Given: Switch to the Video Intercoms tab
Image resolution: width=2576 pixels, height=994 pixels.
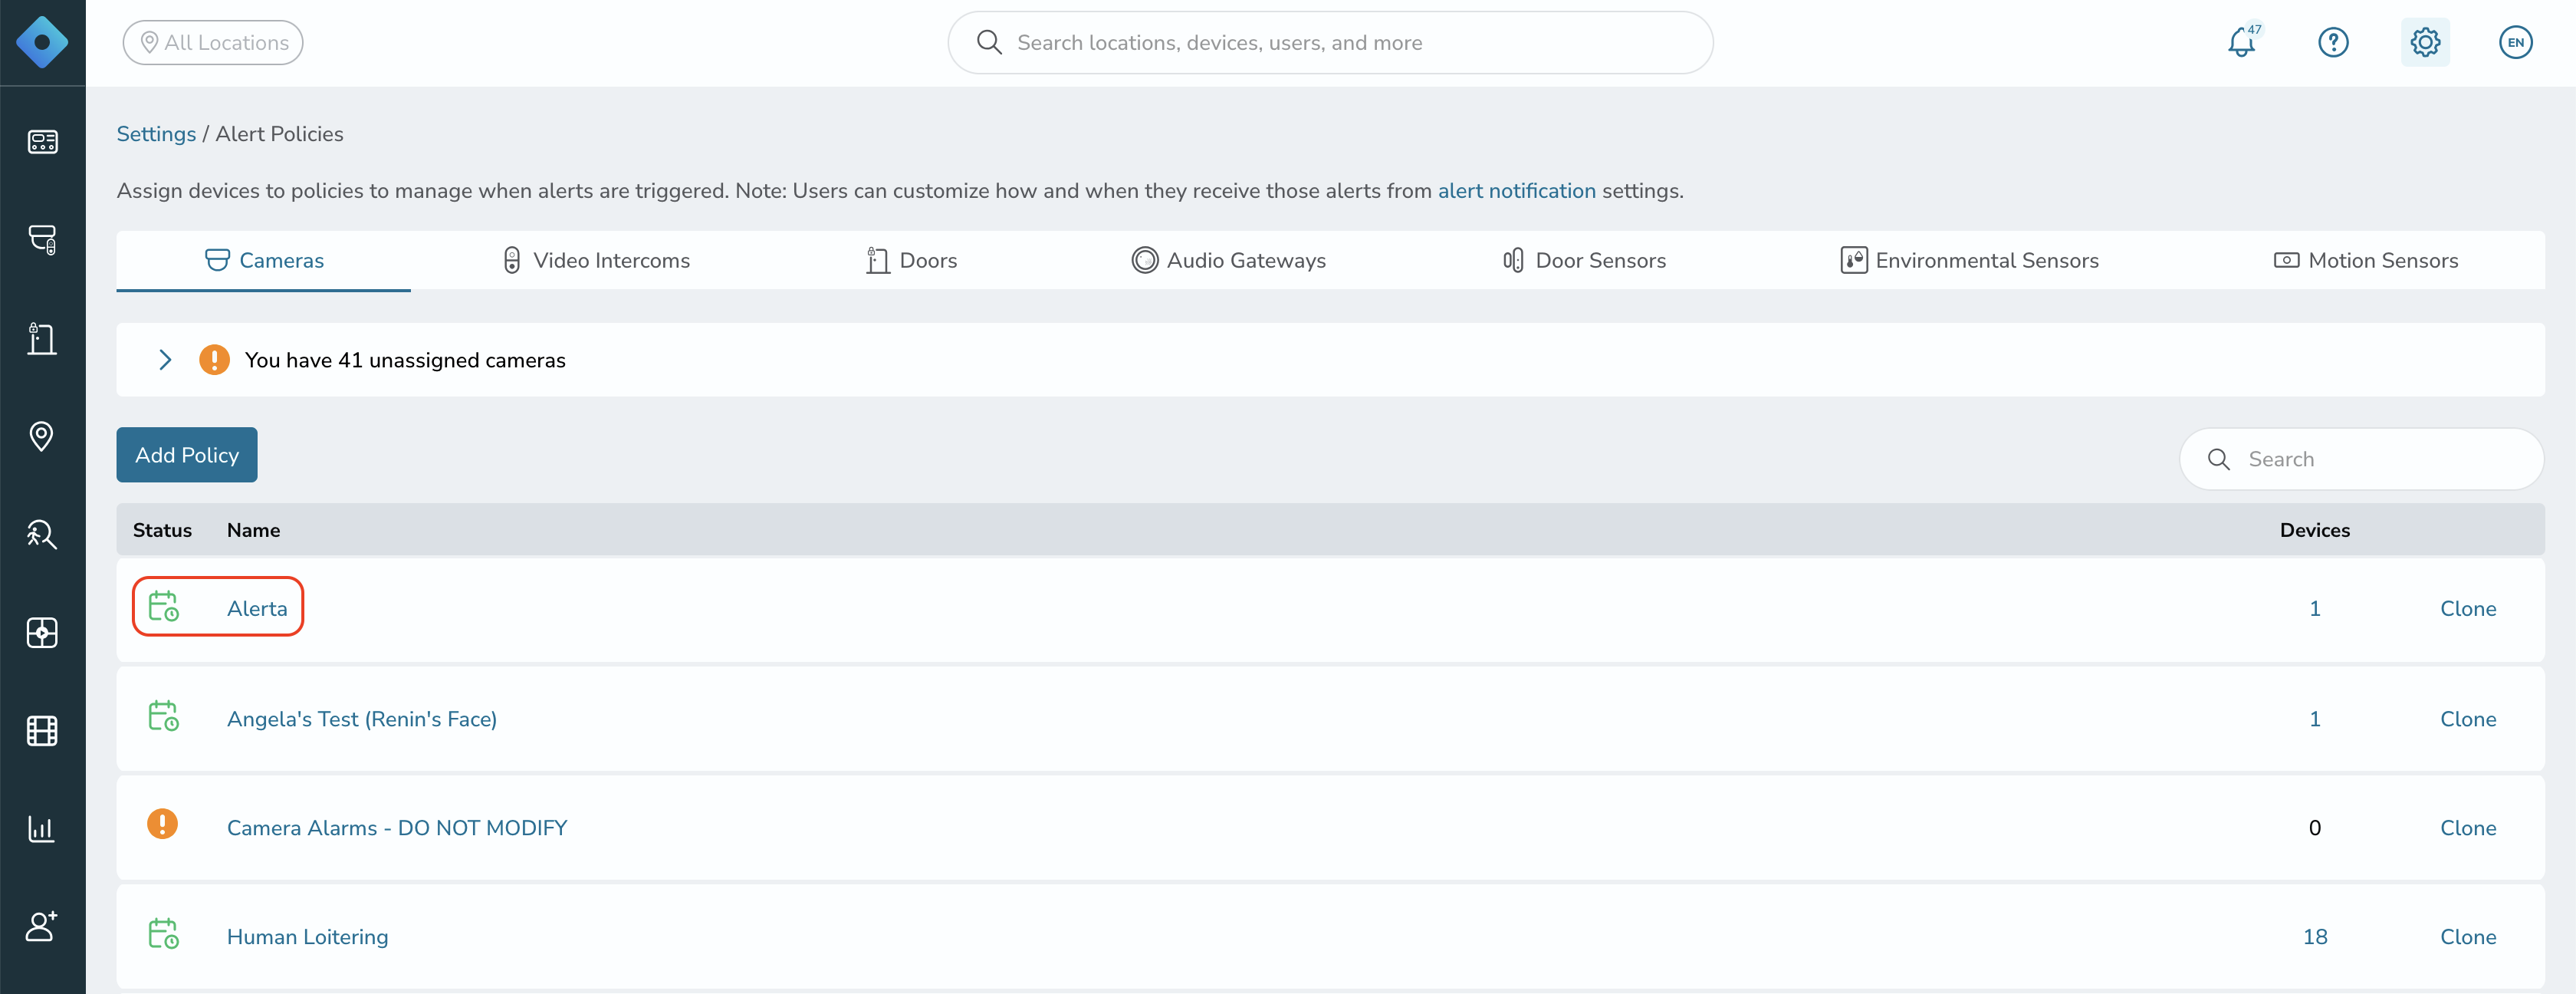Looking at the screenshot, I should 596,261.
